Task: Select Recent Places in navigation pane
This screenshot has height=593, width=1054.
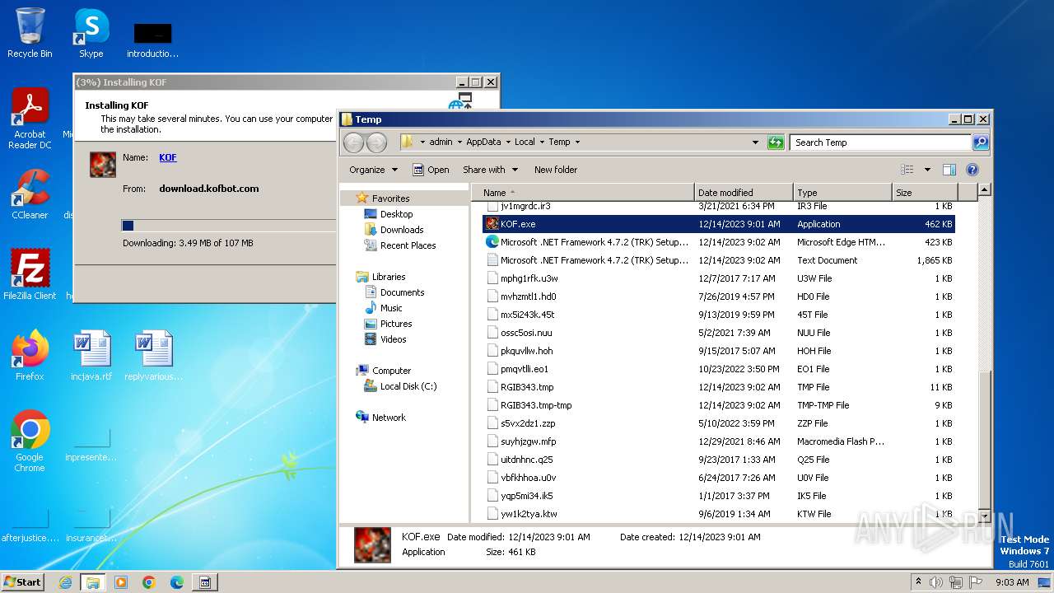Action: pos(408,245)
